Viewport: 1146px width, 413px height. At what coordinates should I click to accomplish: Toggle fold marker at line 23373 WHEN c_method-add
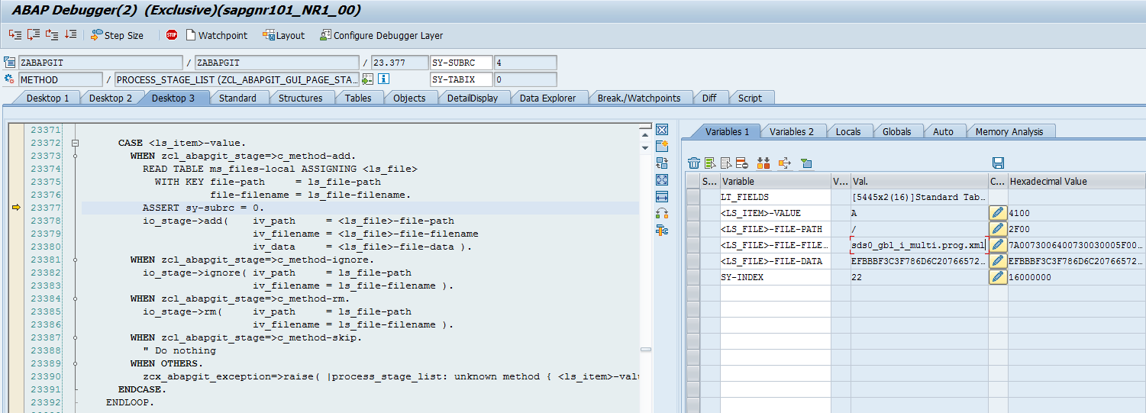pyautogui.click(x=75, y=156)
